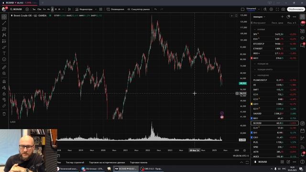
Task: Select XAUUSD in the watchlist
Action: pos(274,114)
